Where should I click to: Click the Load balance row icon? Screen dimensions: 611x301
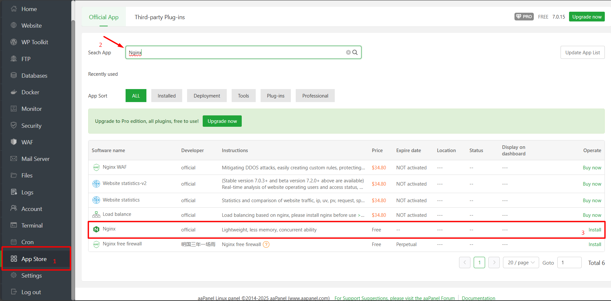pyautogui.click(x=96, y=215)
